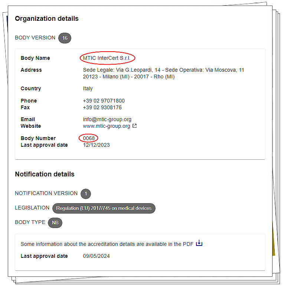Click the BODY TYPE label
Viewport: 284px width, 286px height.
[30, 222]
